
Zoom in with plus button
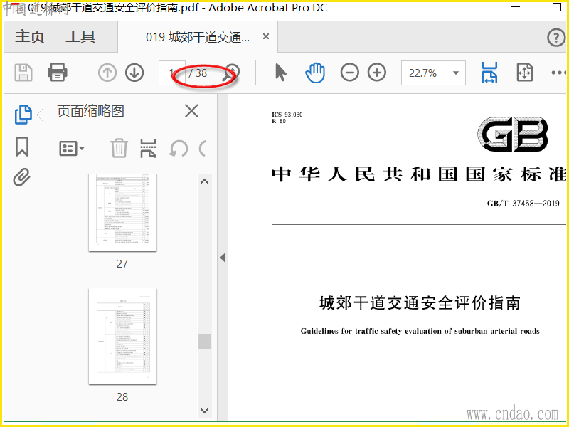click(377, 73)
